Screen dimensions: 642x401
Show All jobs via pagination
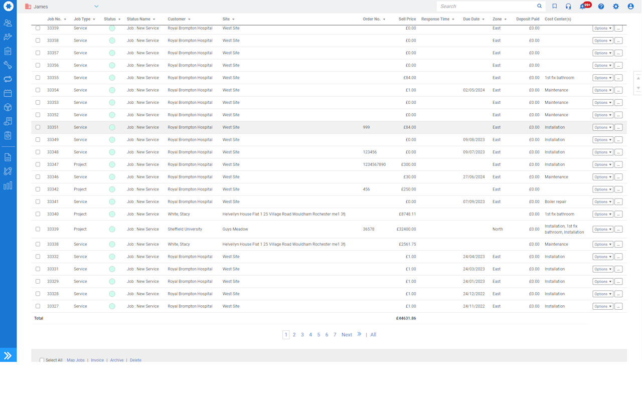coord(373,335)
